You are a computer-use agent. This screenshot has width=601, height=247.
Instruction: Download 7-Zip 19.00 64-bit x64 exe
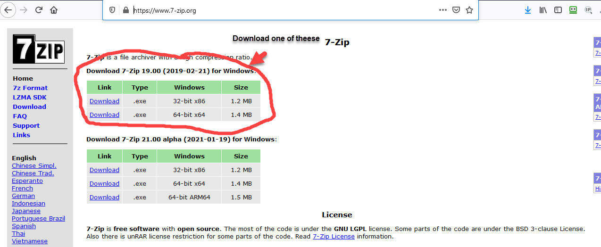(104, 115)
